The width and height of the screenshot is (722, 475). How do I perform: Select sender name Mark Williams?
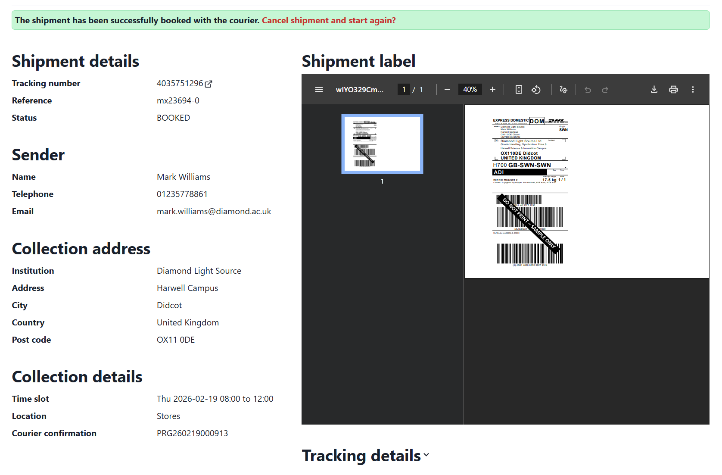pos(184,177)
